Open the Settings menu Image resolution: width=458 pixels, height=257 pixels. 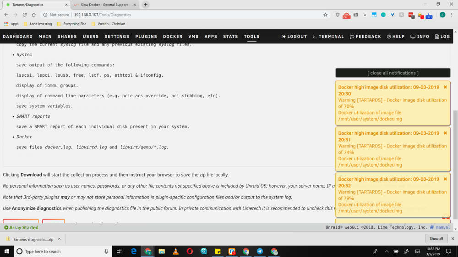(x=117, y=37)
